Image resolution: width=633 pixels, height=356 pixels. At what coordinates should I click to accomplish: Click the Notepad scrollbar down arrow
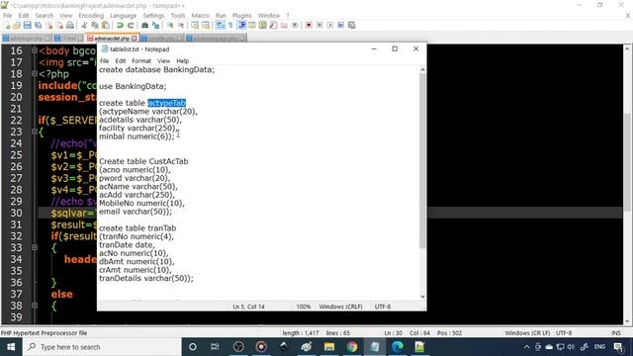[x=422, y=297]
